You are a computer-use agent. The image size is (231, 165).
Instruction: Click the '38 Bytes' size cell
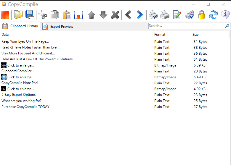click(x=200, y=48)
